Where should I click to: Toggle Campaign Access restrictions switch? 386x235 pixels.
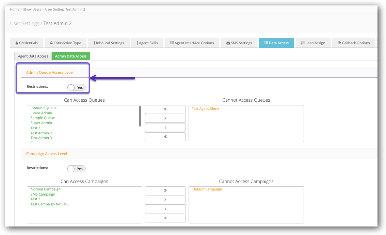pos(76,169)
